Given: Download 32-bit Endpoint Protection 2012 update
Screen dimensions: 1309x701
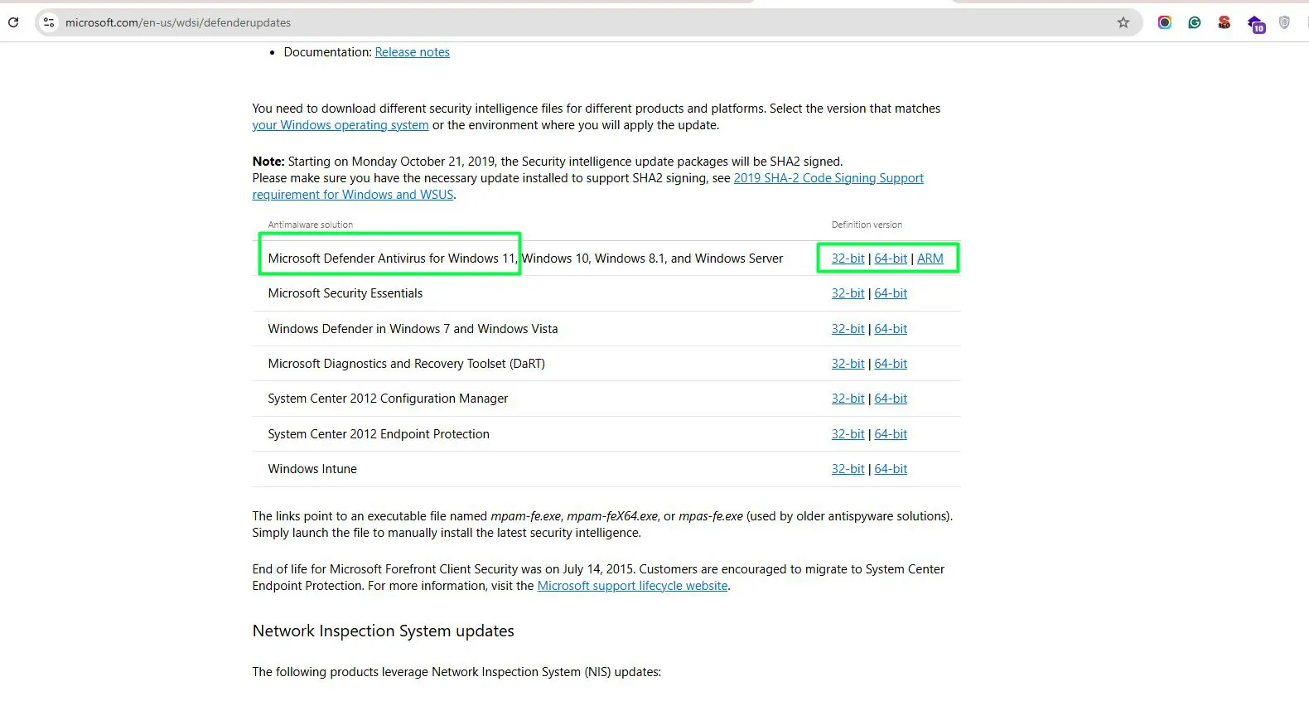Looking at the screenshot, I should [x=848, y=434].
